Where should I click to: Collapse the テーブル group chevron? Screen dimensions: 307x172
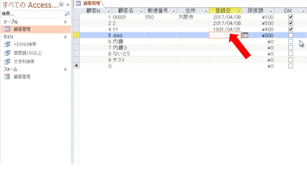[x=65, y=22]
